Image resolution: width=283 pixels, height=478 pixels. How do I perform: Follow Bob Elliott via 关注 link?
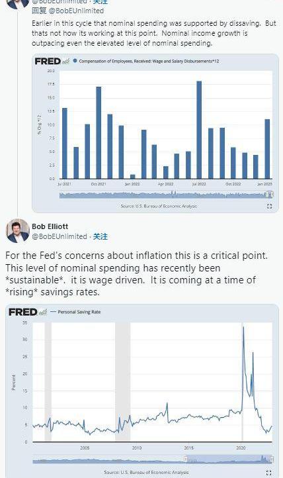click(101, 236)
